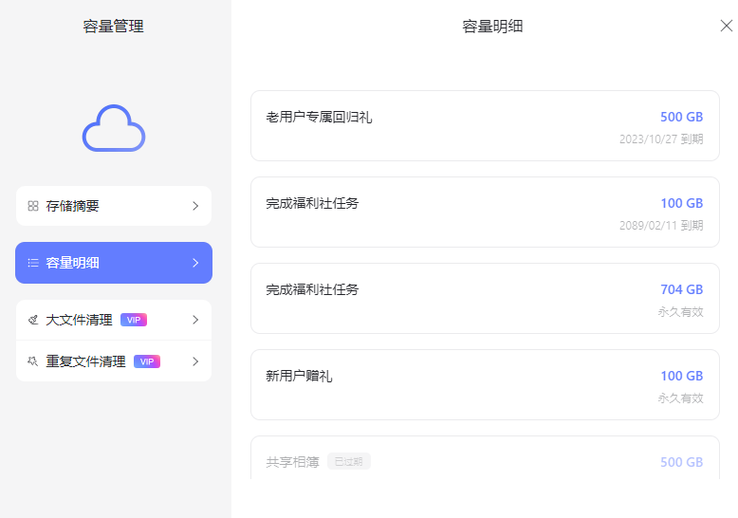Image resolution: width=738 pixels, height=518 pixels.
Task: Open the 大文件清理 menu item
Action: [x=114, y=320]
